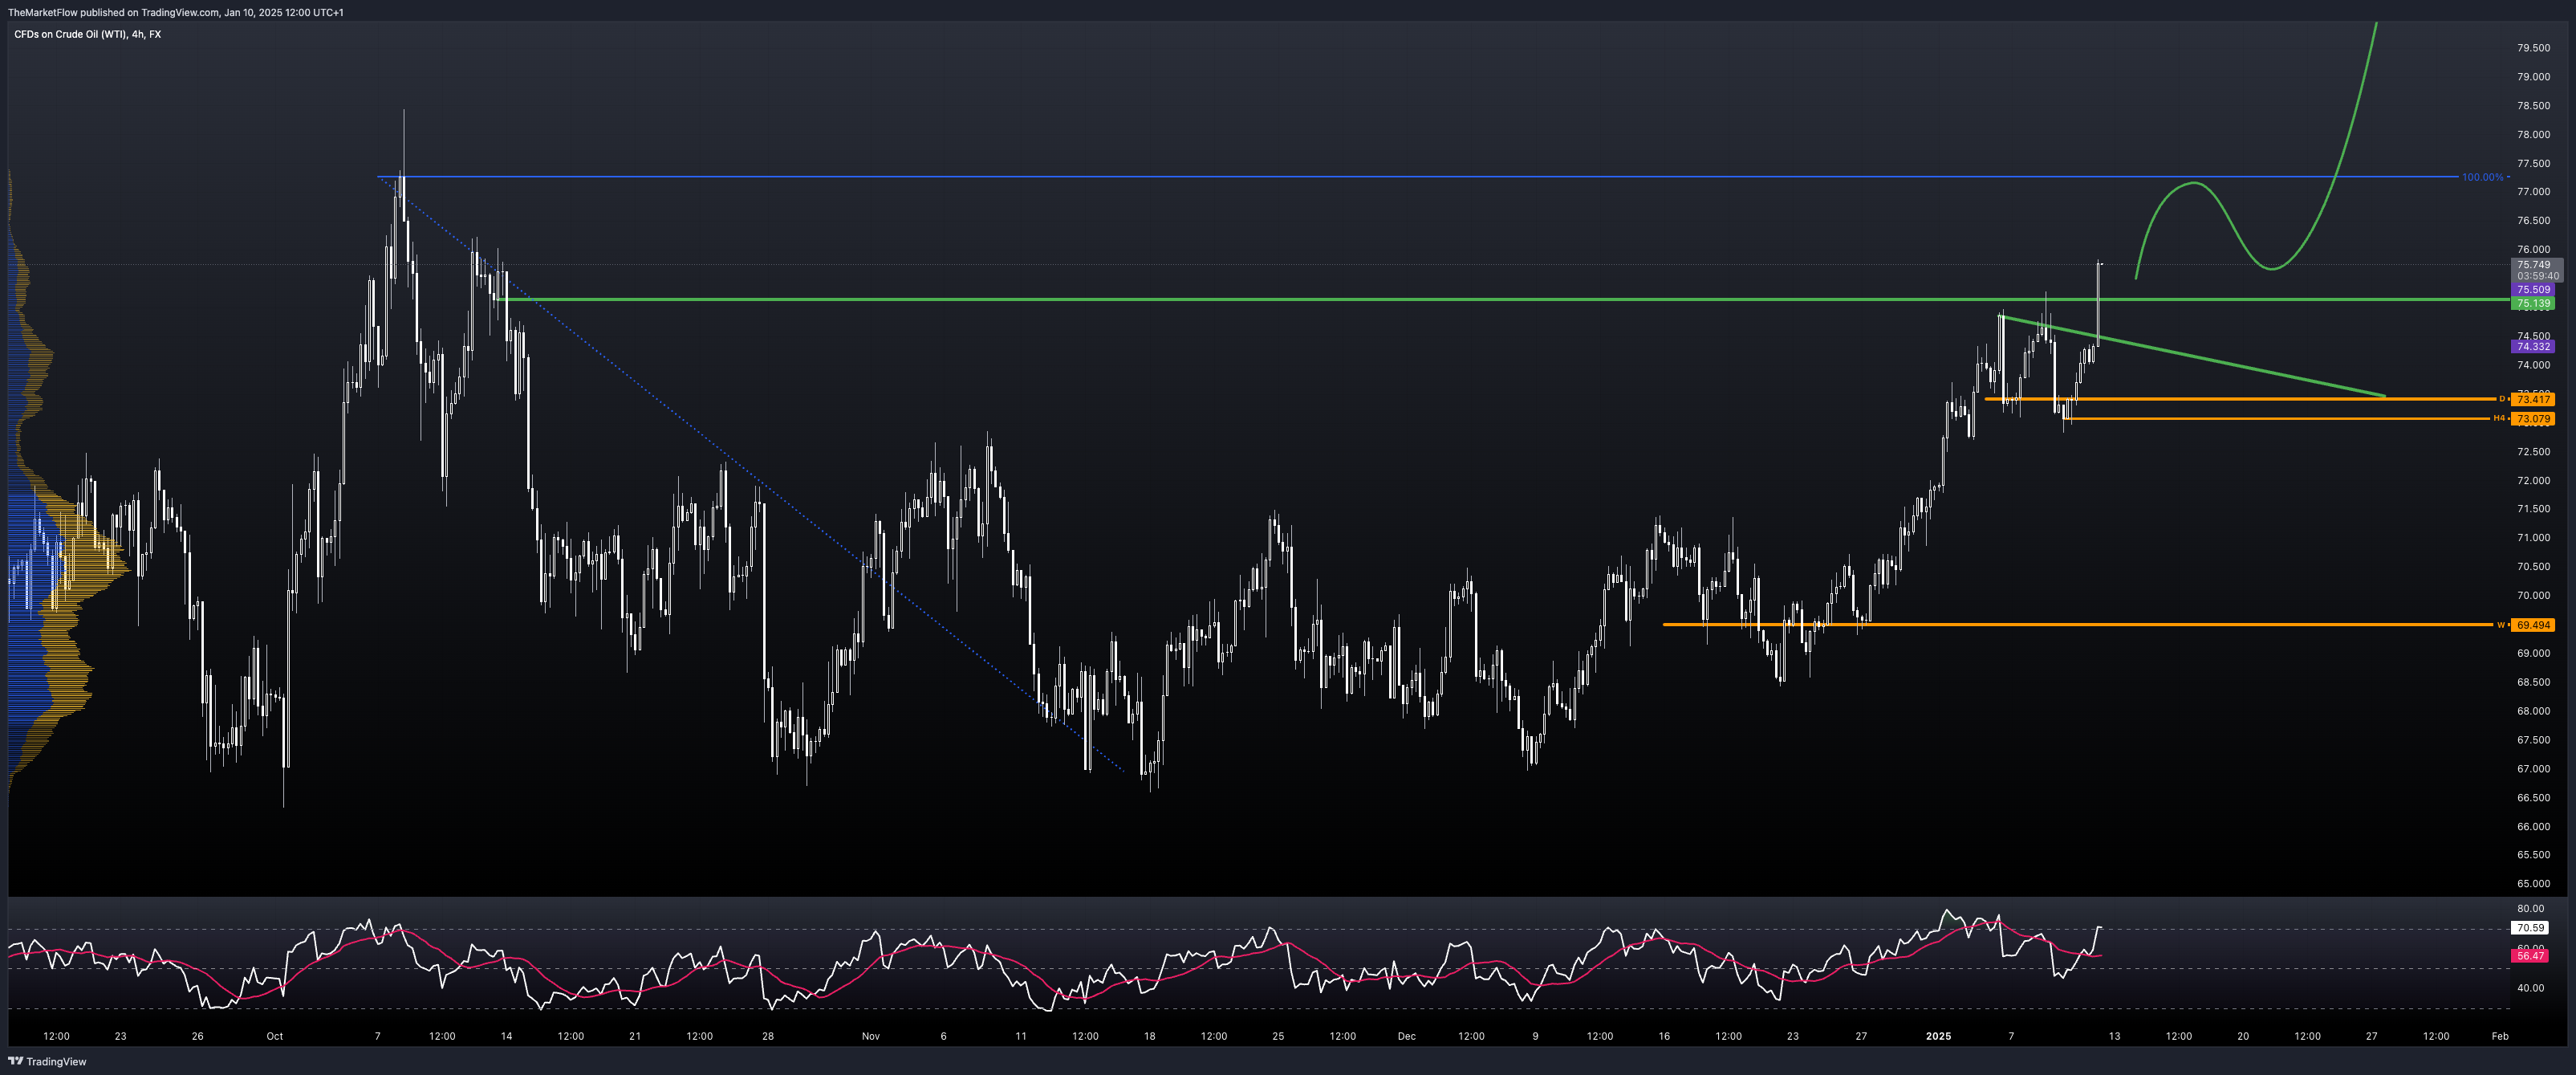2576x1075 pixels.
Task: Click the Nov label on time axis
Action: (x=871, y=1036)
